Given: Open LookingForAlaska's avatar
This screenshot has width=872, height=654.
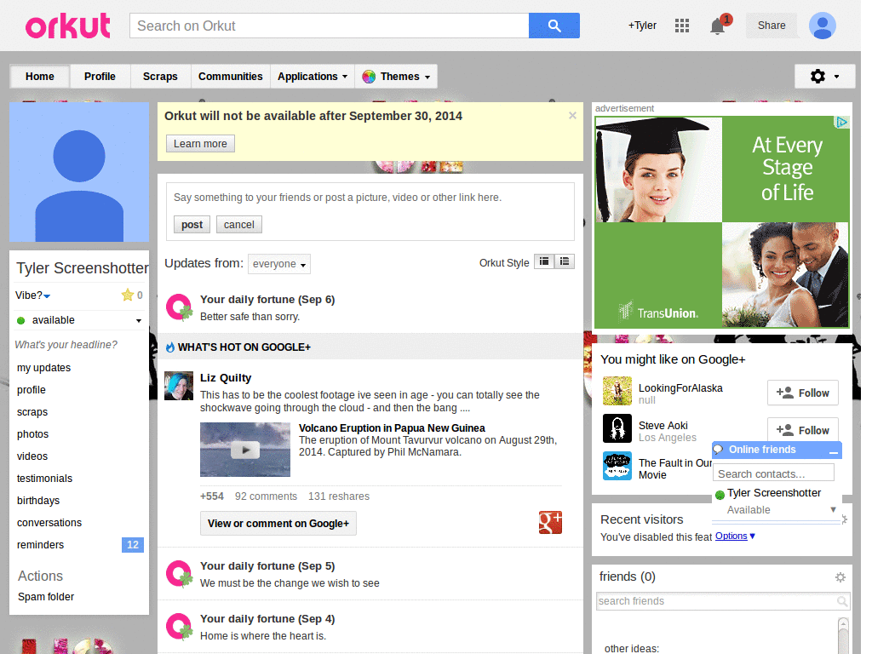Looking at the screenshot, I should pyautogui.click(x=617, y=390).
